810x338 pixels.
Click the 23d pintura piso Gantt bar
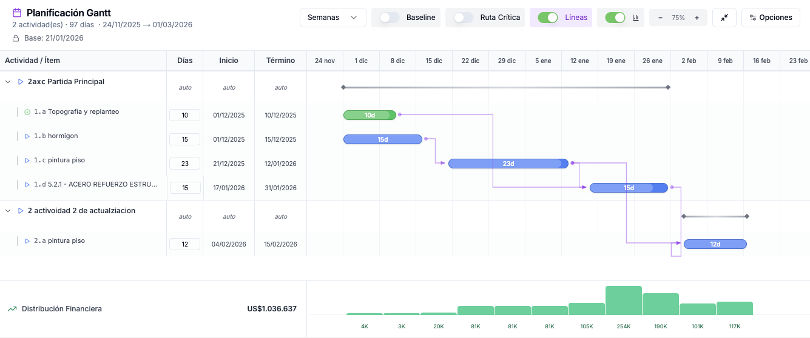click(508, 164)
